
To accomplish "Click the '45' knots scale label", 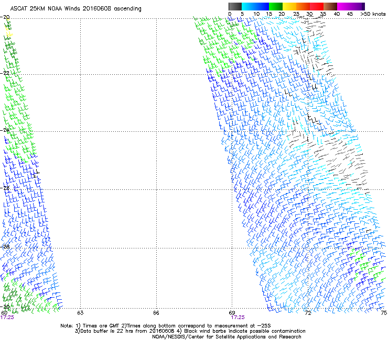I will click(x=350, y=14).
